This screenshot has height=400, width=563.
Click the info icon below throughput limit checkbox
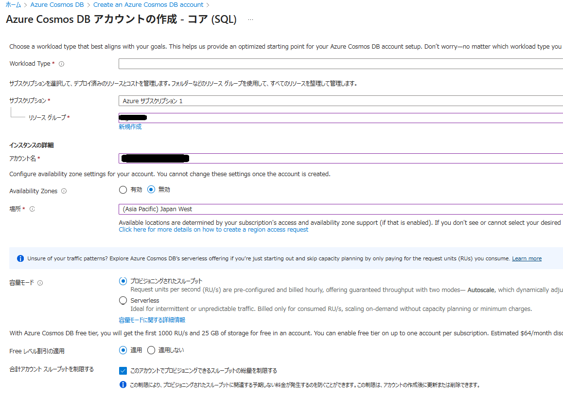[123, 384]
